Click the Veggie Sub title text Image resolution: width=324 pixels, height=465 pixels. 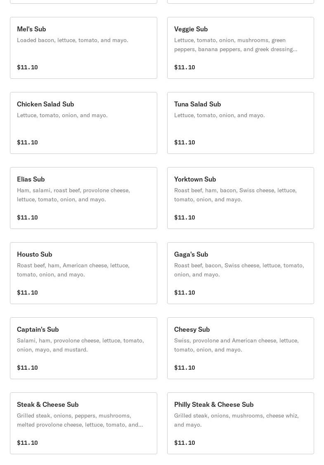point(191,29)
